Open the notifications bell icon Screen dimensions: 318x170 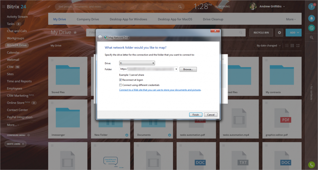pyautogui.click(x=311, y=18)
